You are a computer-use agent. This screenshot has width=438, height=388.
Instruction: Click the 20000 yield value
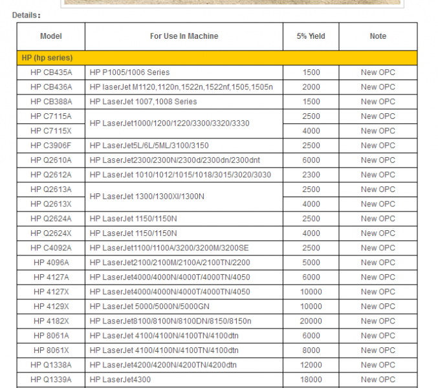[x=311, y=321]
